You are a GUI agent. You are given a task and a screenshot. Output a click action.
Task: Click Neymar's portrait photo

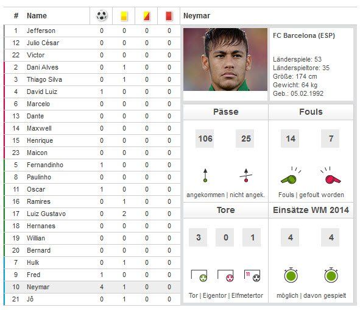225,59
